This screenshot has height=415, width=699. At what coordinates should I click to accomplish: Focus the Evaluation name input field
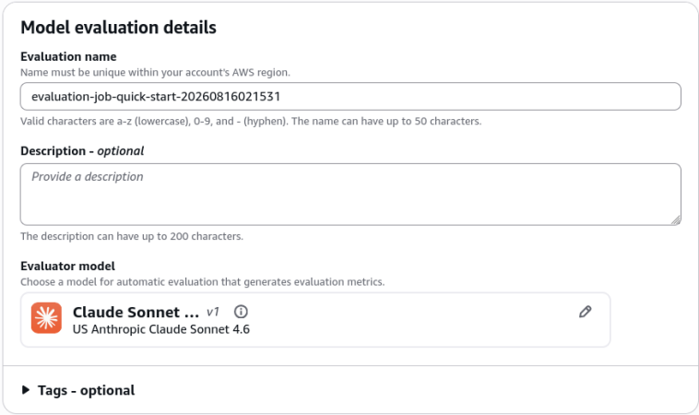[350, 96]
